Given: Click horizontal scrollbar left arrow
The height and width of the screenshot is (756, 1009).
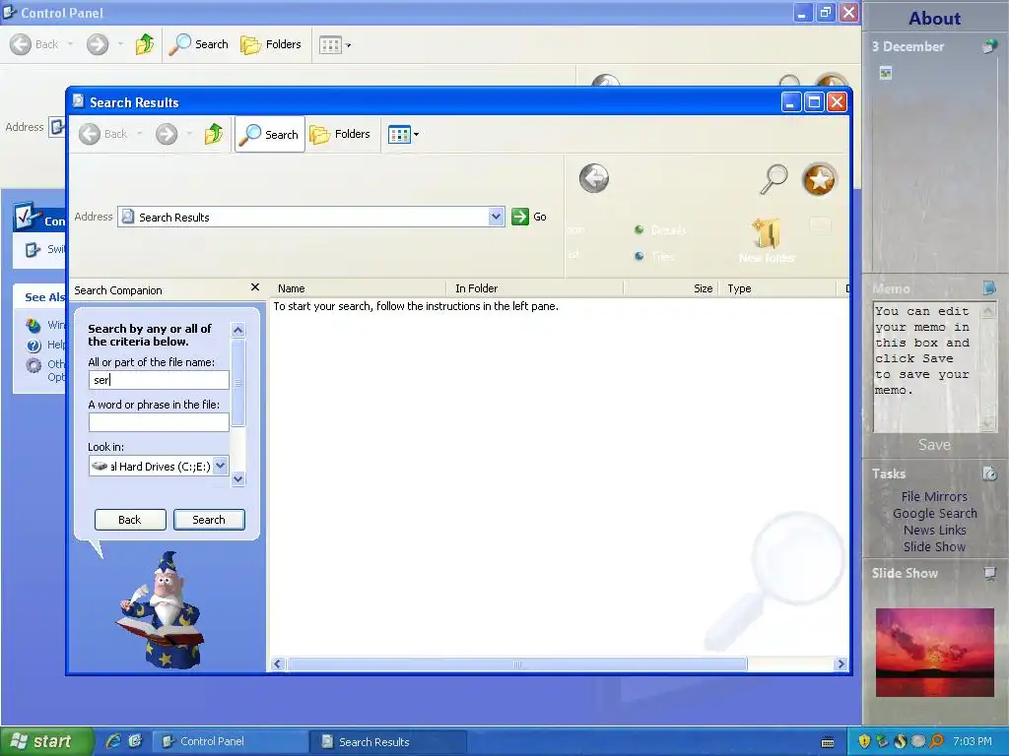Looking at the screenshot, I should point(278,664).
